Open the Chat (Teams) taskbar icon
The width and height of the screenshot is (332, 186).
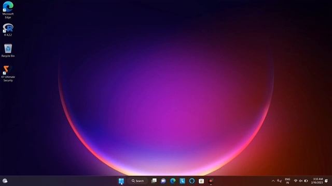click(x=163, y=181)
